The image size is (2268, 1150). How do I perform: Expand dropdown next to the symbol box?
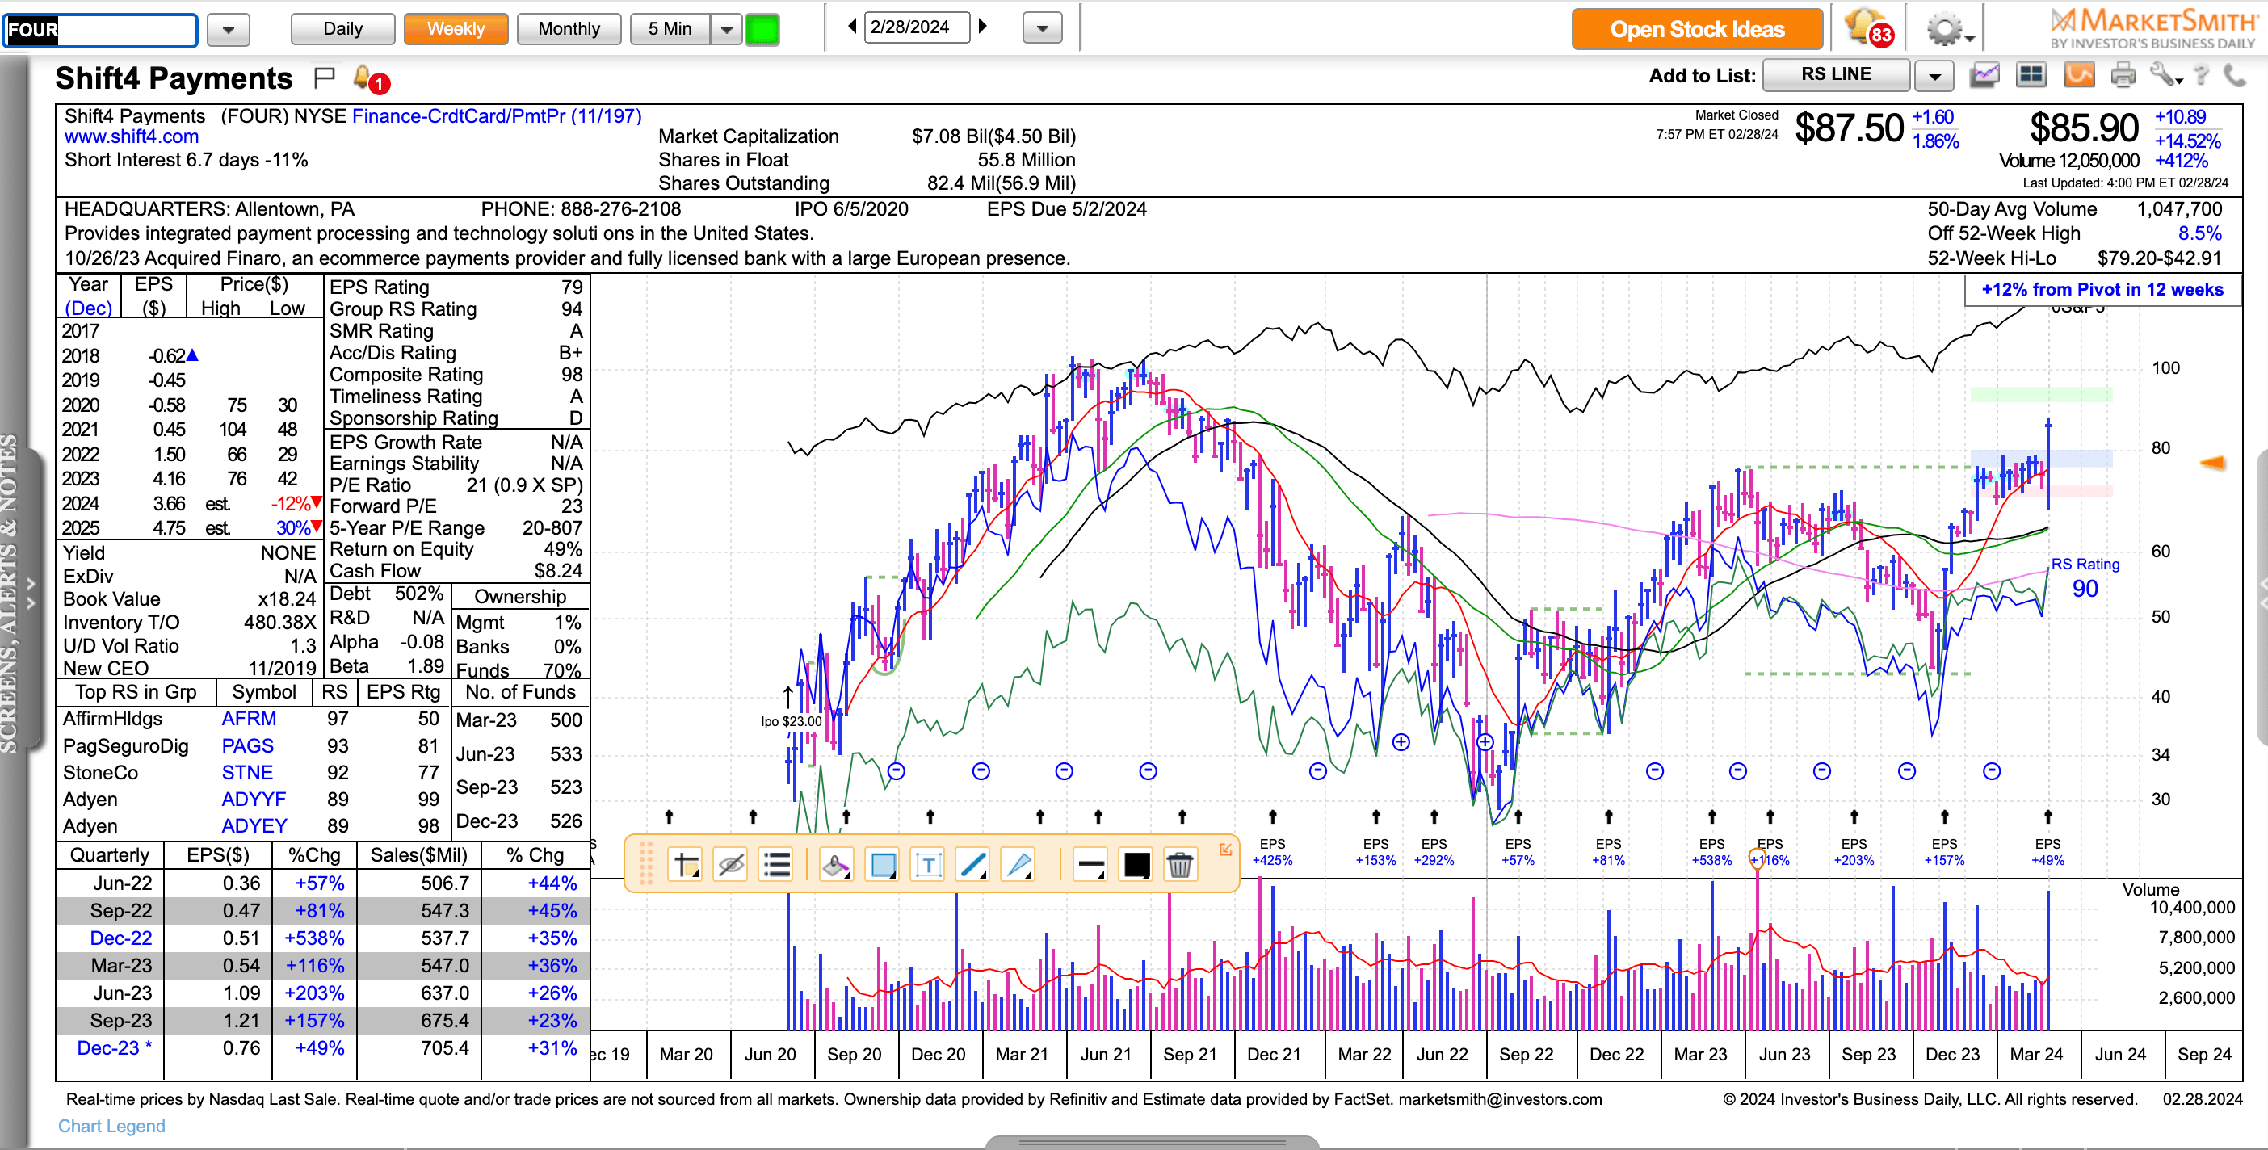pos(228,30)
